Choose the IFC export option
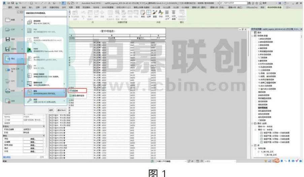This screenshot has height=177, width=304. tap(46, 67)
